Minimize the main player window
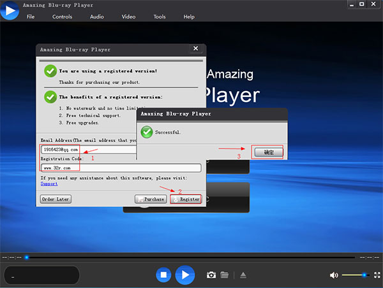 [x=352, y=4]
